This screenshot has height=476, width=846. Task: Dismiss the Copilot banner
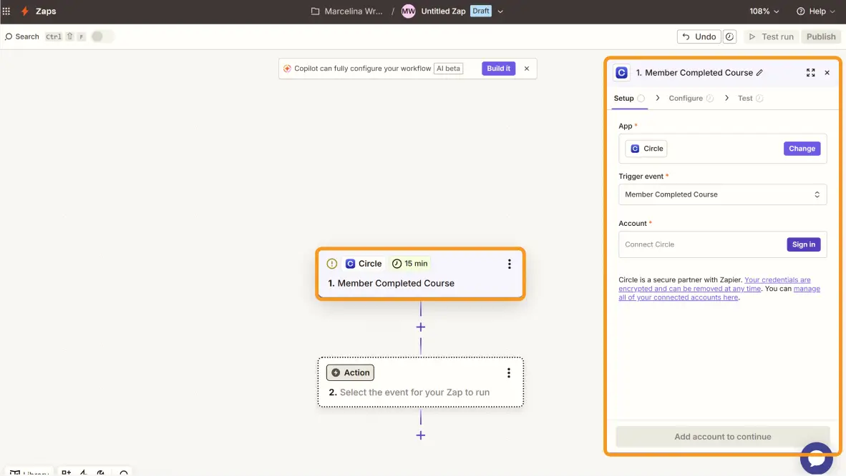pos(527,69)
